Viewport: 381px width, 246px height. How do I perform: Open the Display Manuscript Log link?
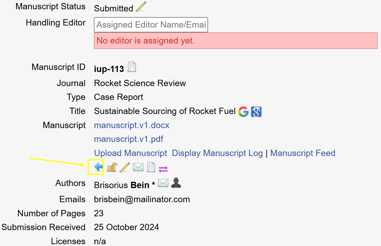217,153
